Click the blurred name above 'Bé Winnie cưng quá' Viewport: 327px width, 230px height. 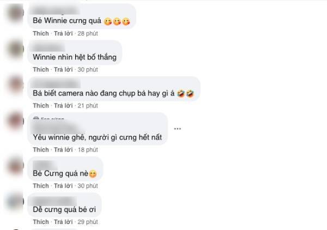coord(56,11)
